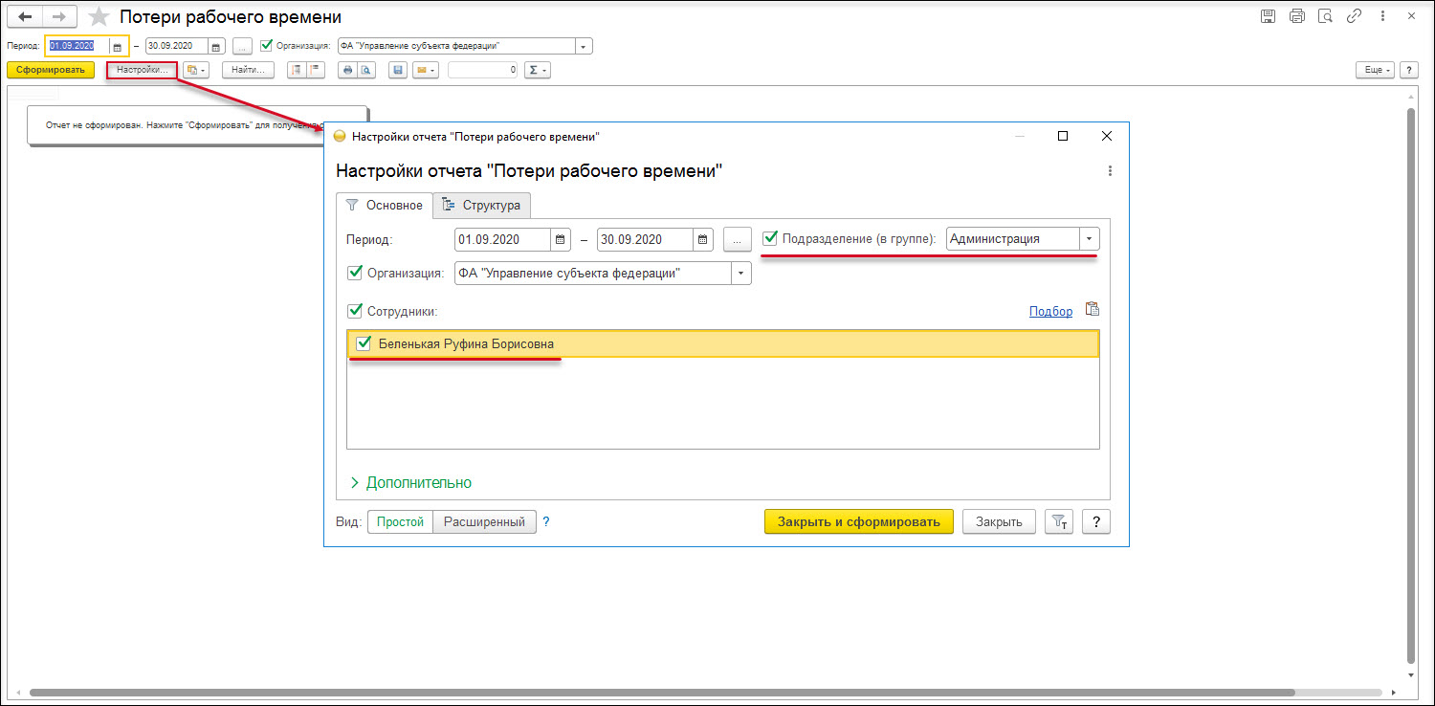Click the dialog period '...' button
Viewport: 1435px width, 706px height.
[738, 239]
